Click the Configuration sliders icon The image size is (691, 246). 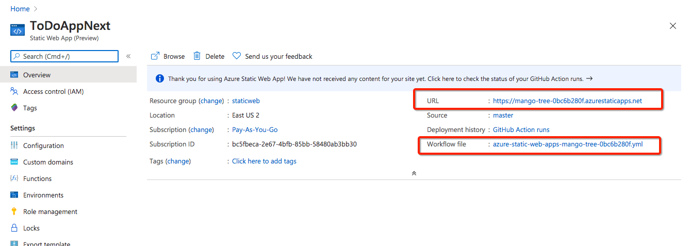tap(14, 145)
